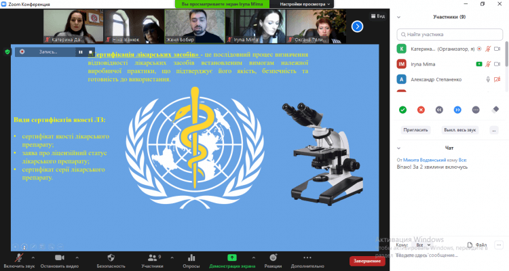
Task: Click the red No cross reaction
Action: click(421, 109)
